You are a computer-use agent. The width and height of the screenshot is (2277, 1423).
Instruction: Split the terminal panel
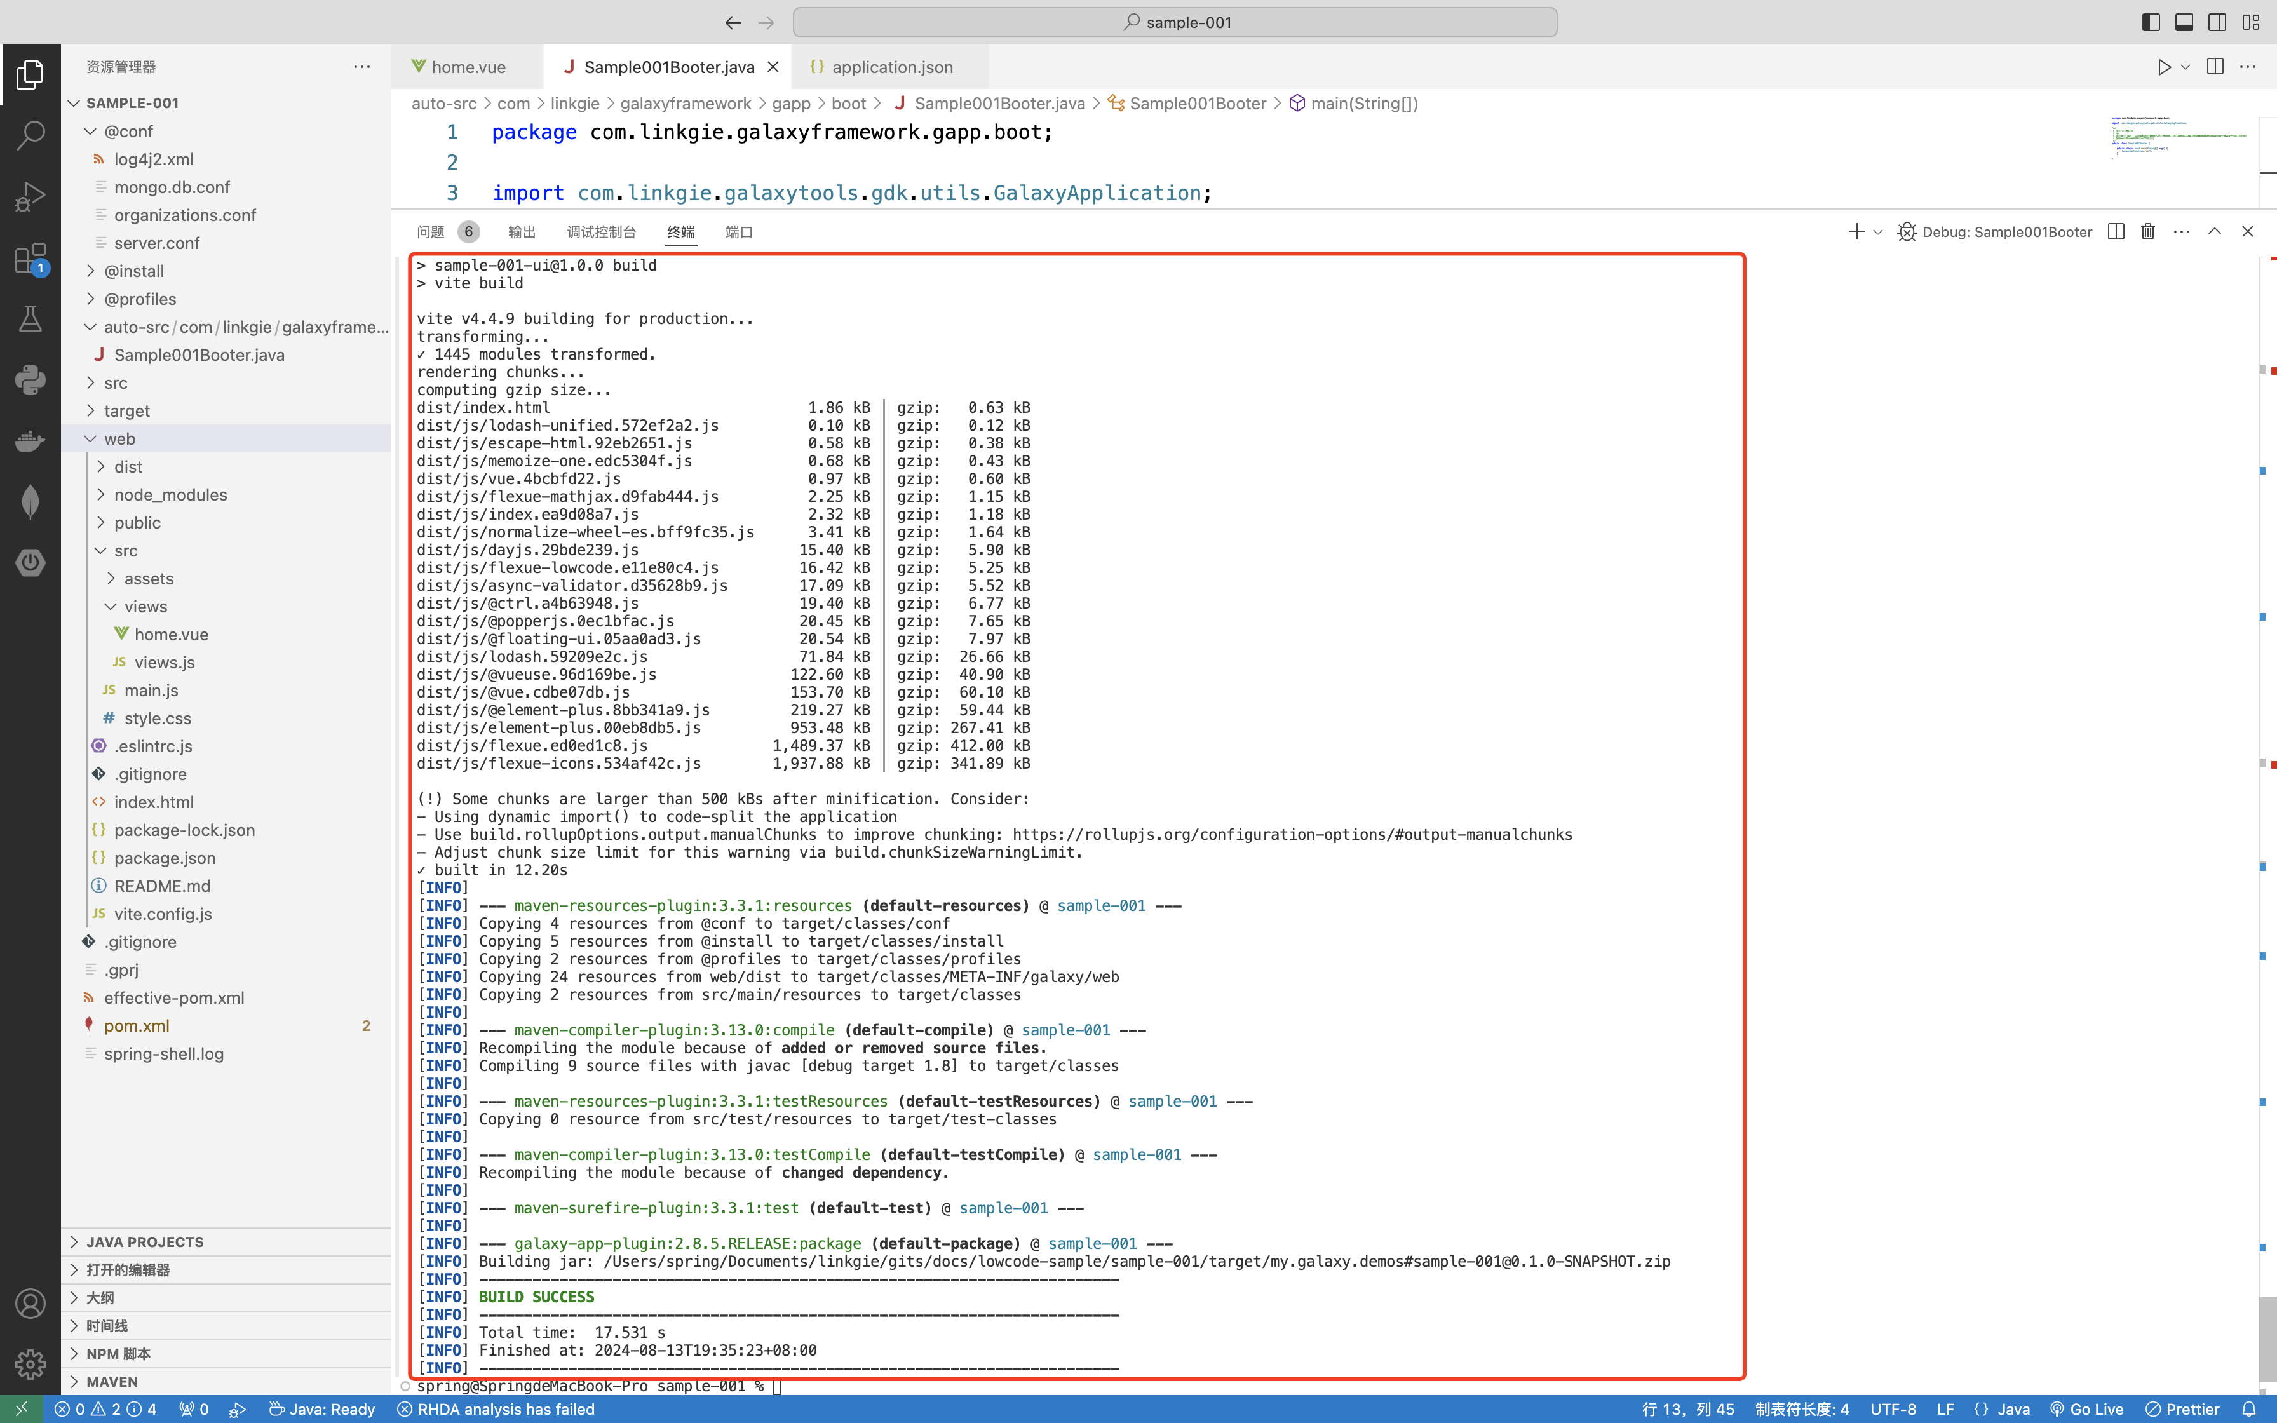2116,231
